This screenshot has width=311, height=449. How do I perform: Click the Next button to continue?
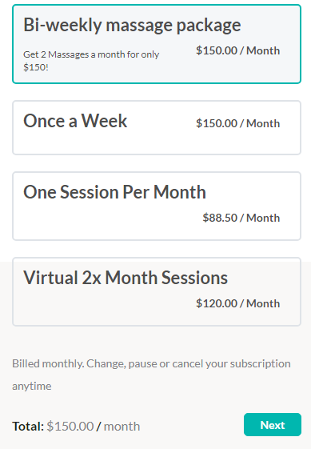[273, 425]
